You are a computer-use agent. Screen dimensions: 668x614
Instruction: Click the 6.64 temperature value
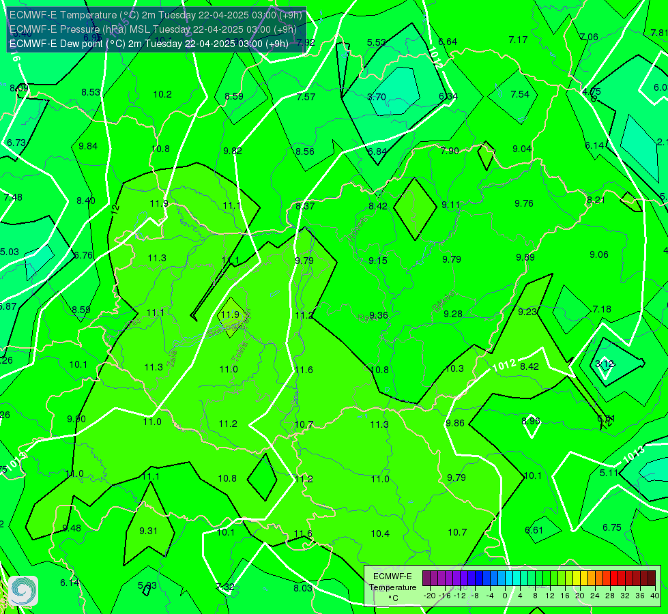(448, 42)
